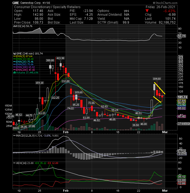Click the 184.68 recent high label
Screen dimensions: 190x193
tap(157, 79)
